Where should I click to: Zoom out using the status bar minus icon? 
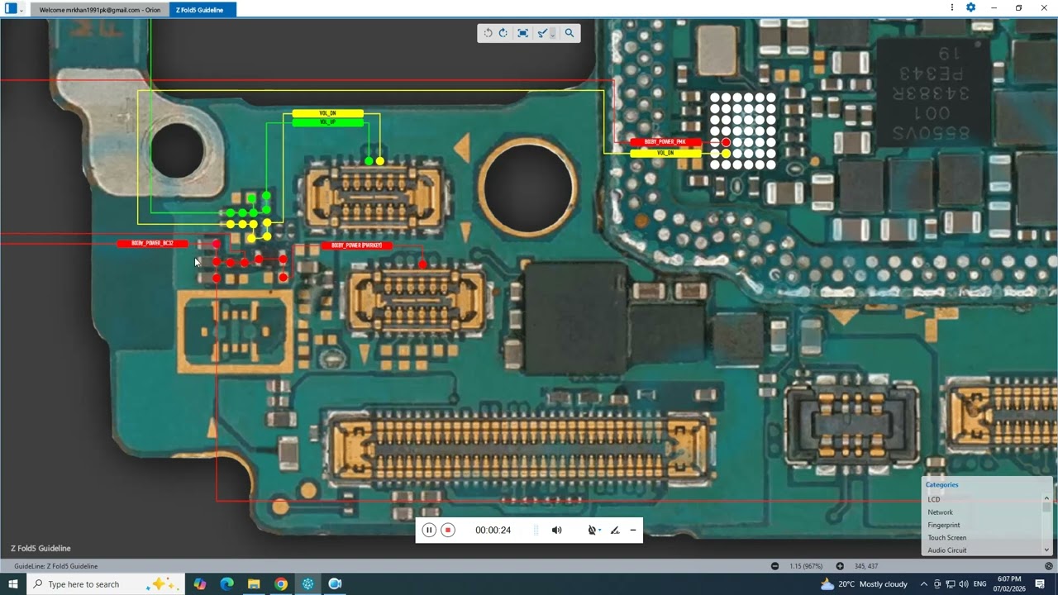coord(775,565)
